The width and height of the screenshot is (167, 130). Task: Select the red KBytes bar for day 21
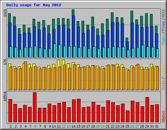click(x=108, y=111)
